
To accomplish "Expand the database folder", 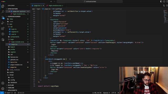I will (18, 83).
